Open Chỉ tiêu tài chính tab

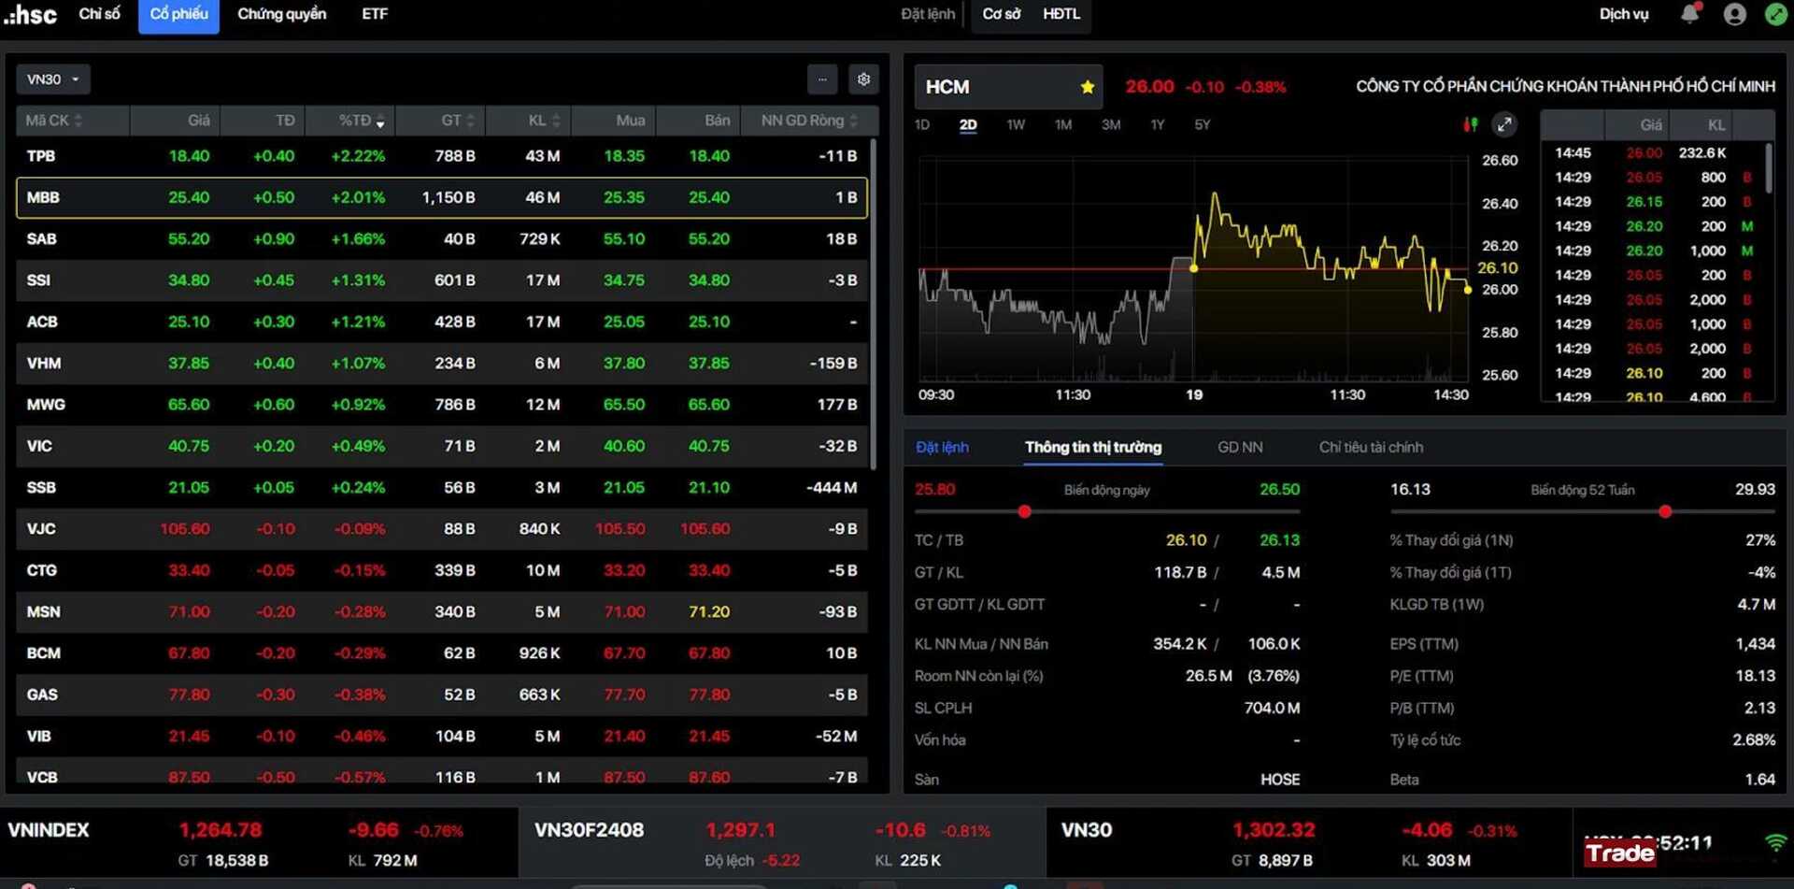[1371, 447]
